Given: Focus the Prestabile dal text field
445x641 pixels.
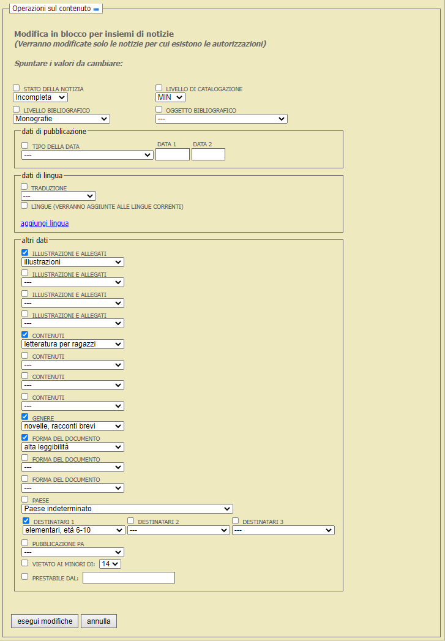Looking at the screenshot, I should [129, 577].
